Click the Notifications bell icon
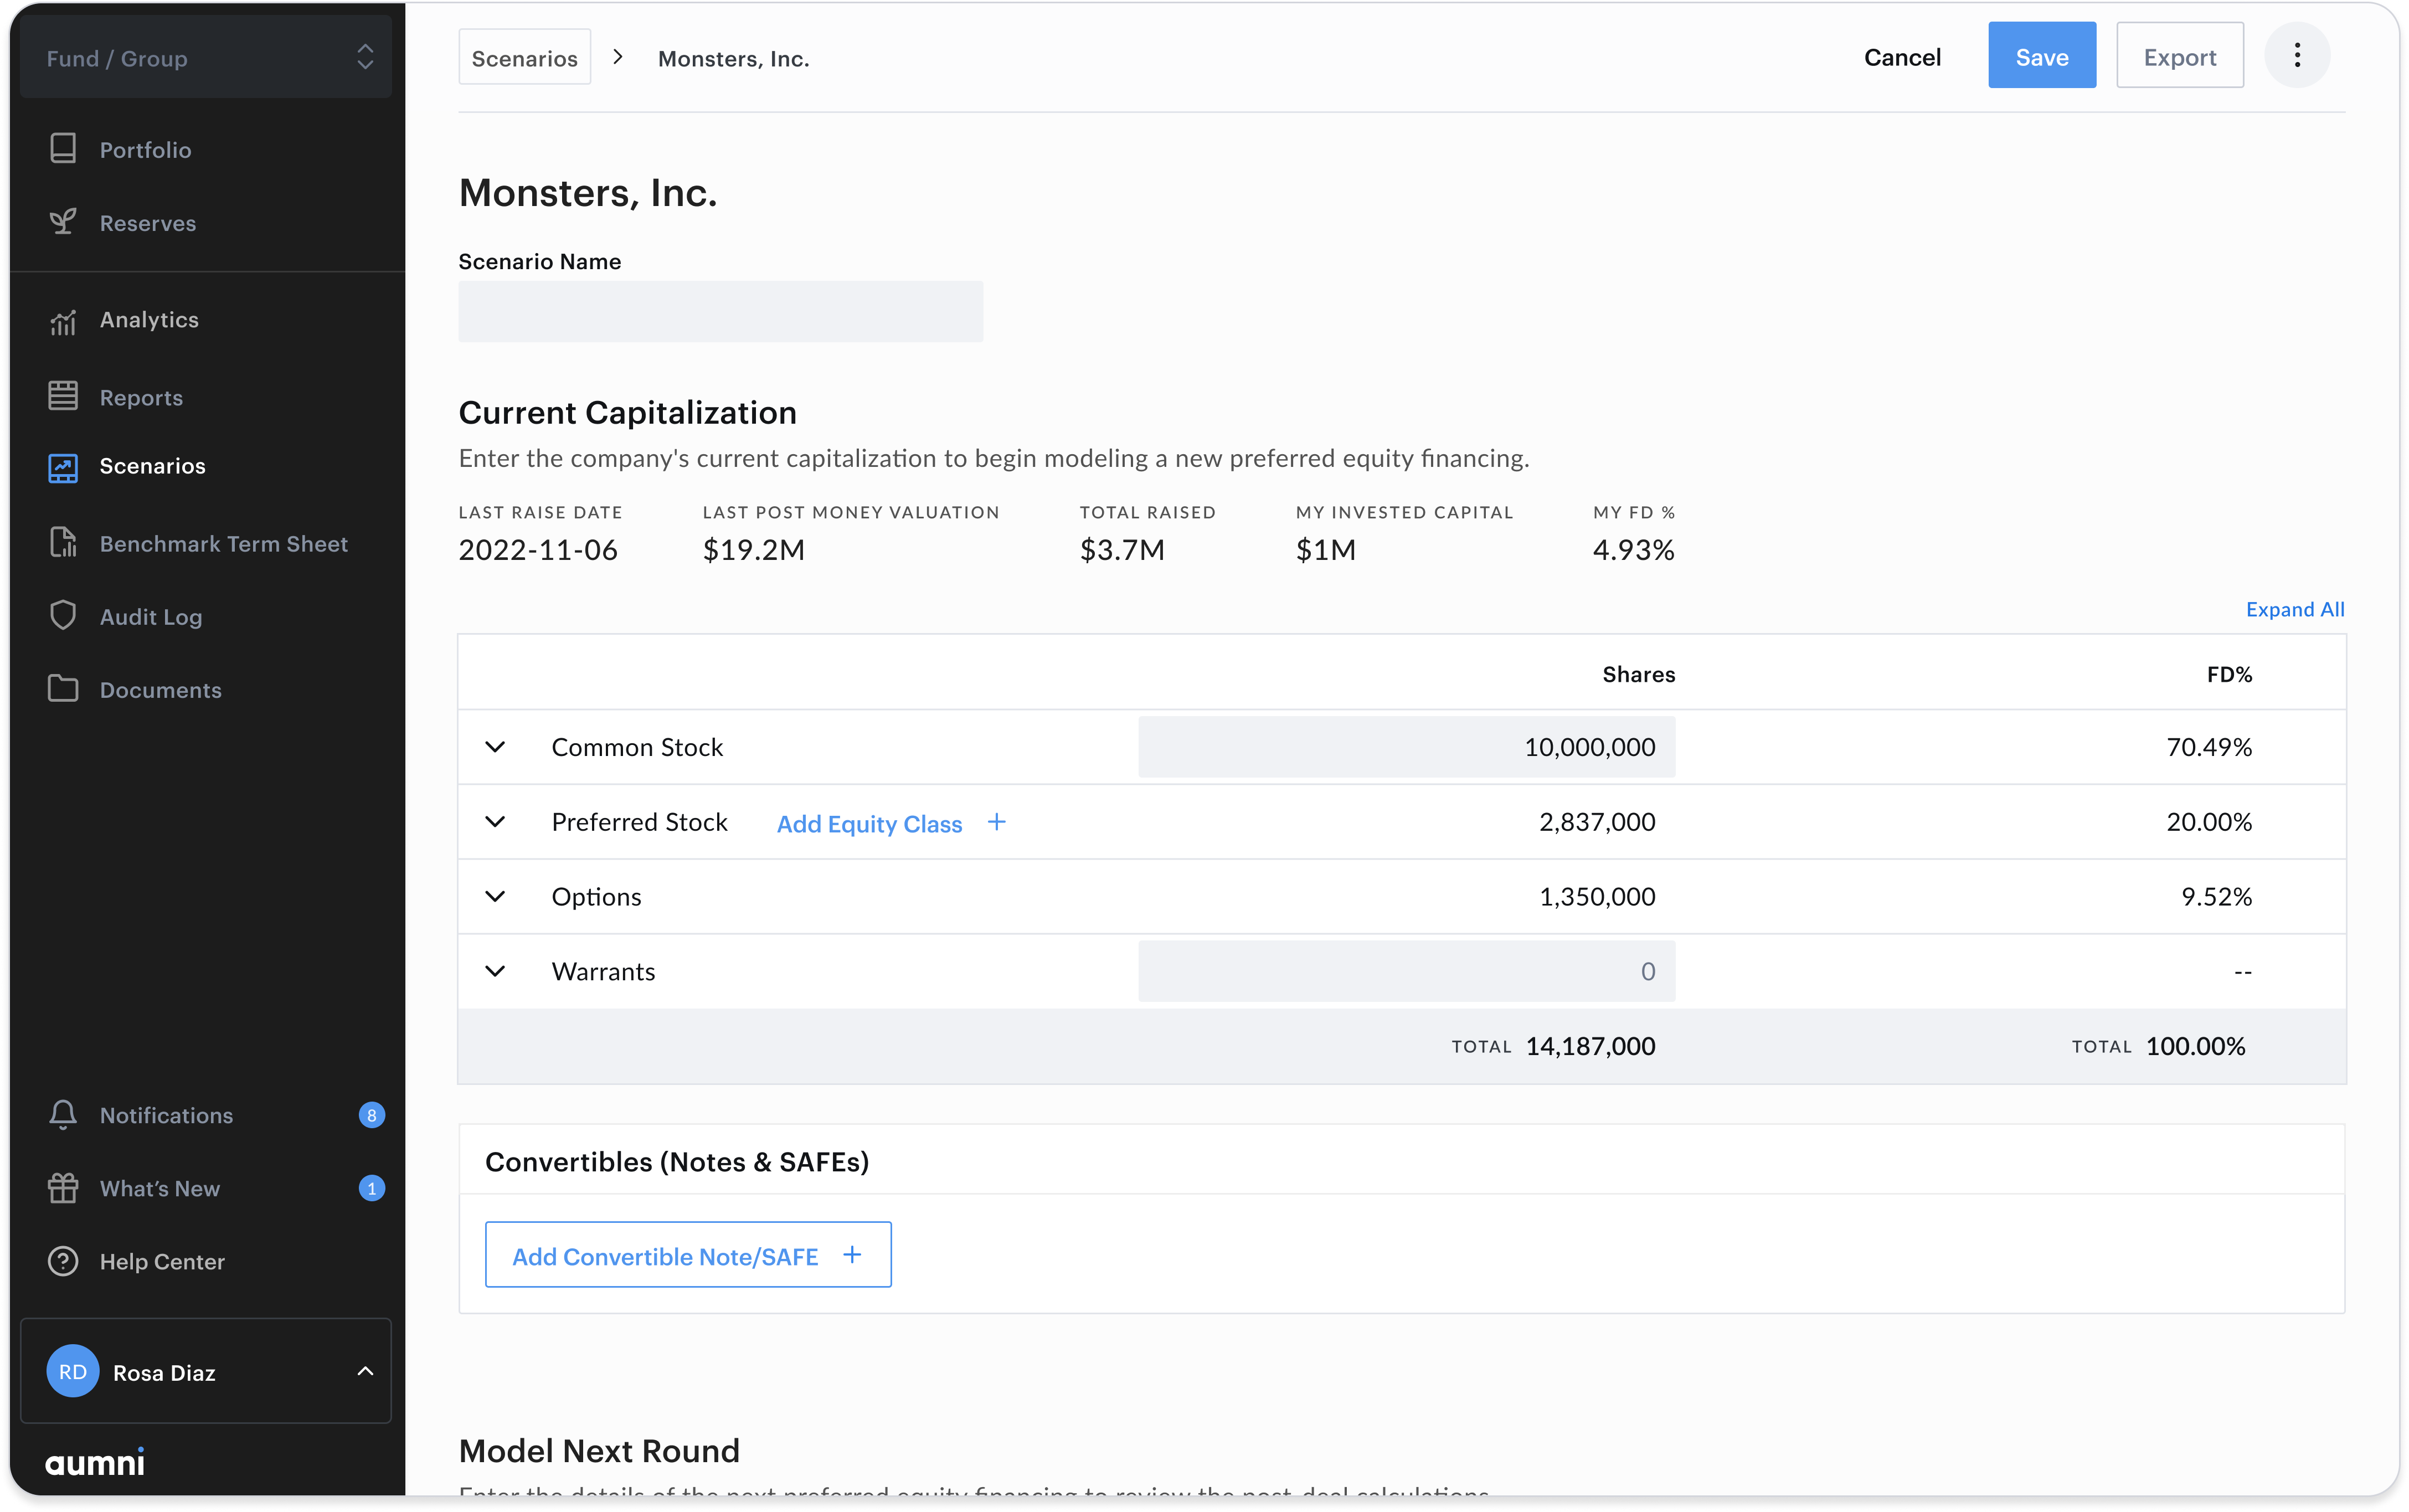Viewport: 2409px width, 1512px height. pyautogui.click(x=63, y=1114)
